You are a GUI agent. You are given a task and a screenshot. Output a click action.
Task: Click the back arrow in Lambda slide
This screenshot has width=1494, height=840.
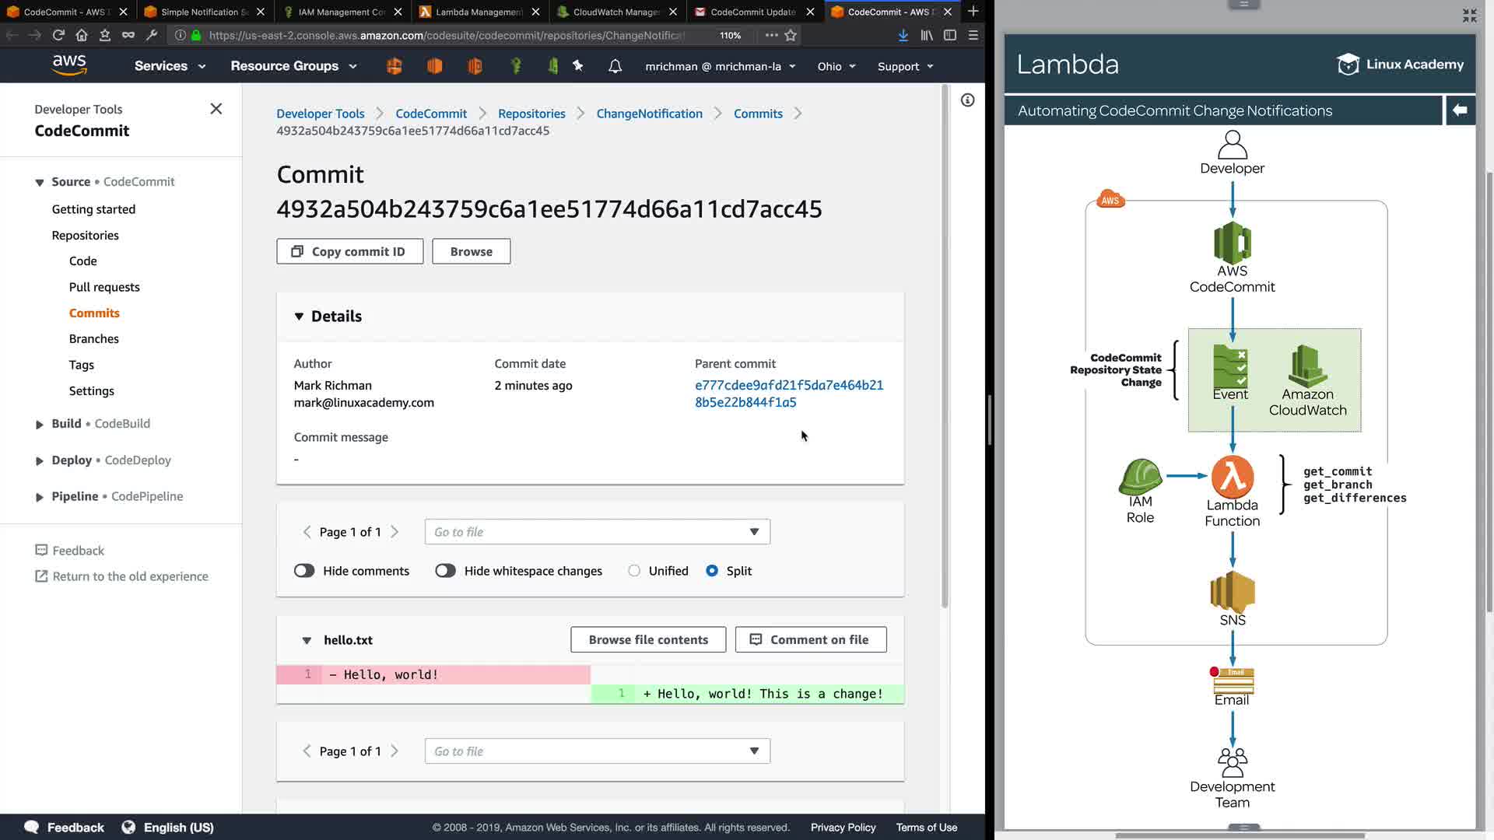[x=1460, y=110]
